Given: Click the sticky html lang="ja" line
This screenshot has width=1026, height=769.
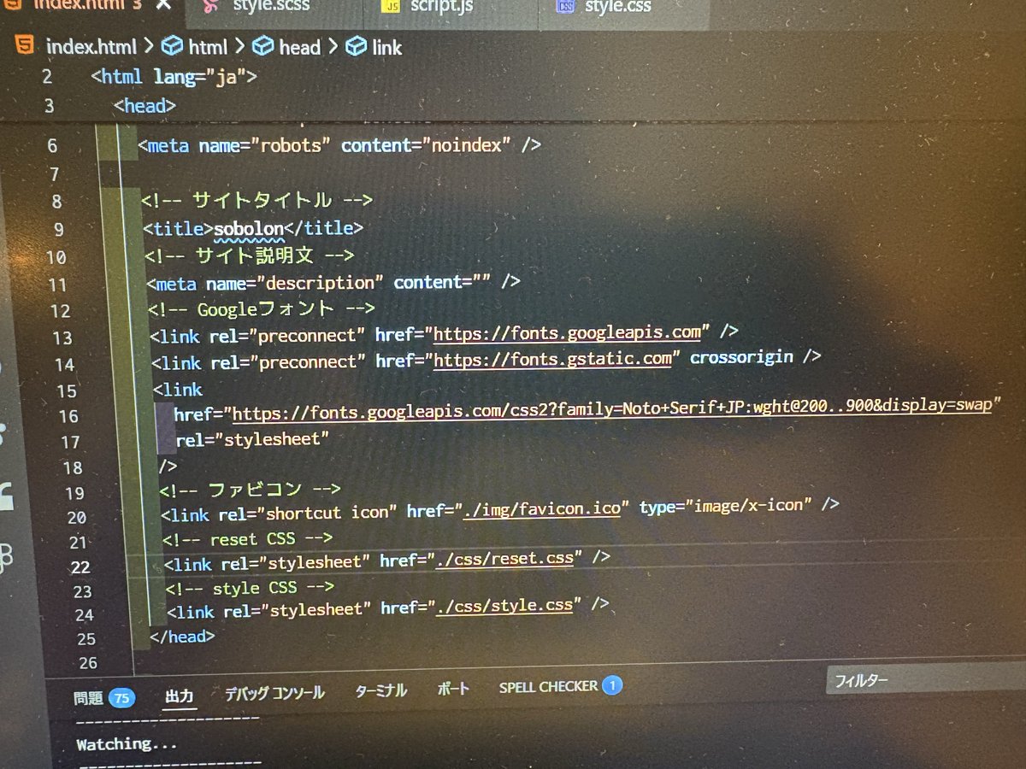Looking at the screenshot, I should click(174, 77).
